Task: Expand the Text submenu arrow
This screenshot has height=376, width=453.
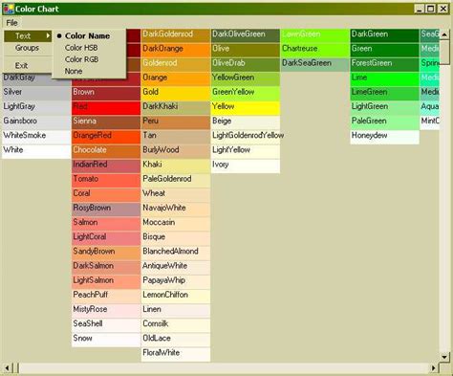Action: coord(48,35)
